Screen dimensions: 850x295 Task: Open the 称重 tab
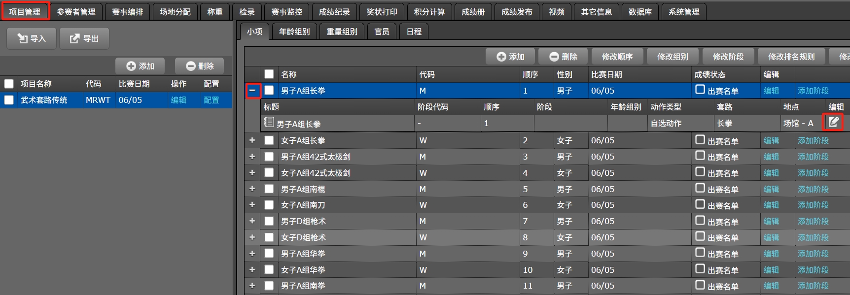pos(215,12)
